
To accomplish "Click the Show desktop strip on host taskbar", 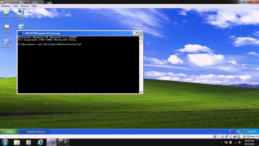I will tap(257, 142).
